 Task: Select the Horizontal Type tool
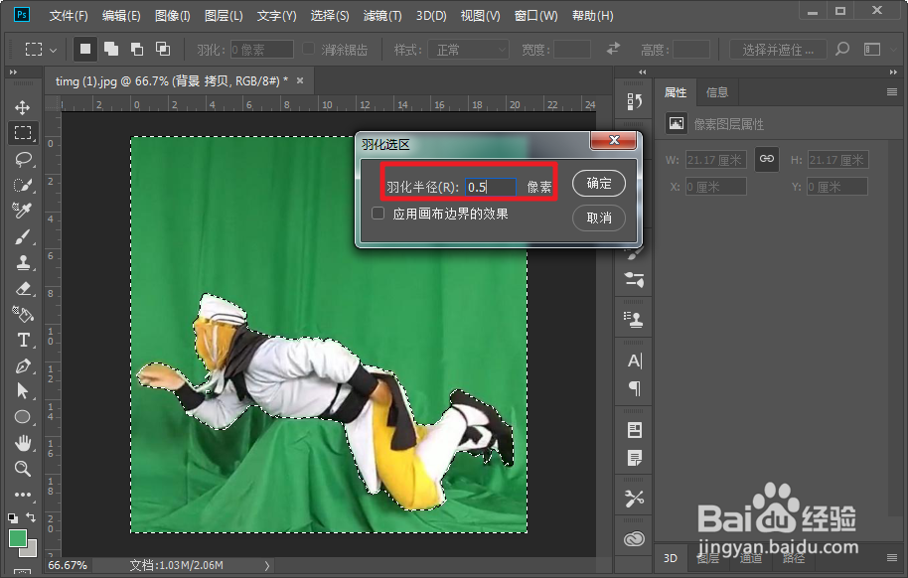[x=23, y=340]
